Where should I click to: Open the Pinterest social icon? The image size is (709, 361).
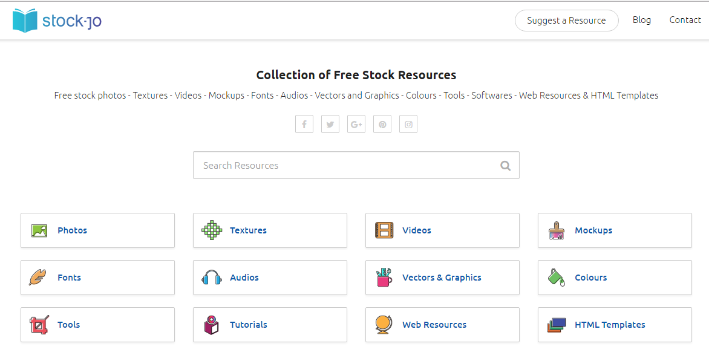click(382, 124)
